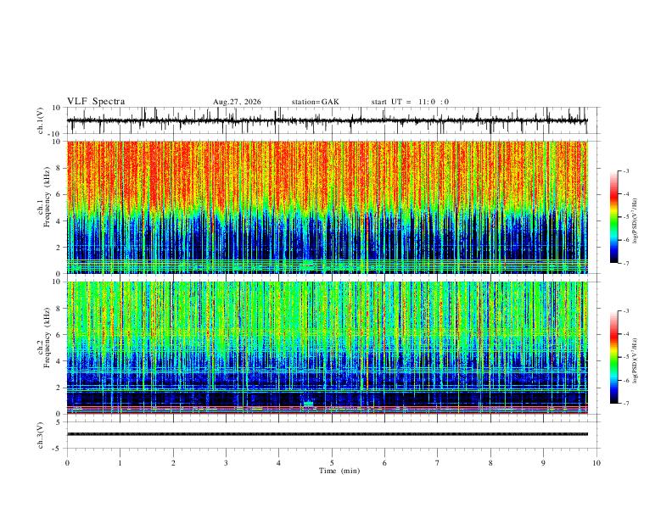The image size is (672, 519).
Task: Click the ch.1 Frequency (kHz) axis label
Action: pos(47,196)
